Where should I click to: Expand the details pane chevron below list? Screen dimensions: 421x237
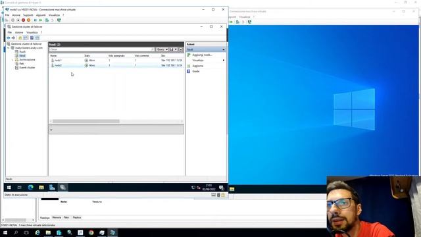pos(51,130)
